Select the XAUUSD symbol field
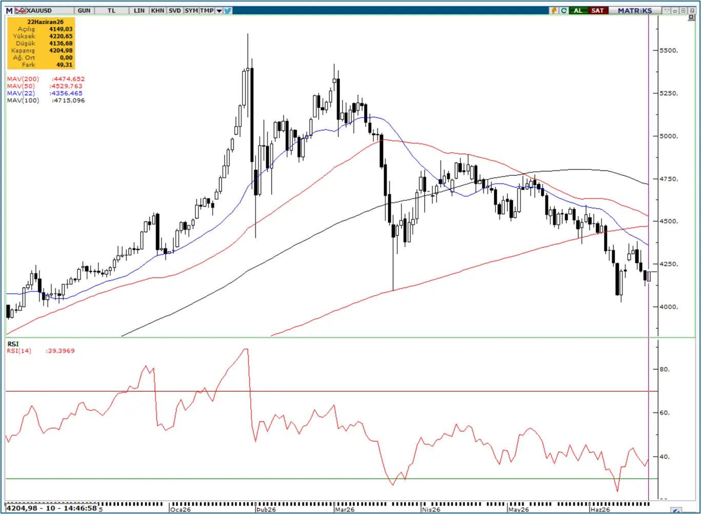This screenshot has width=701, height=514. [49, 10]
